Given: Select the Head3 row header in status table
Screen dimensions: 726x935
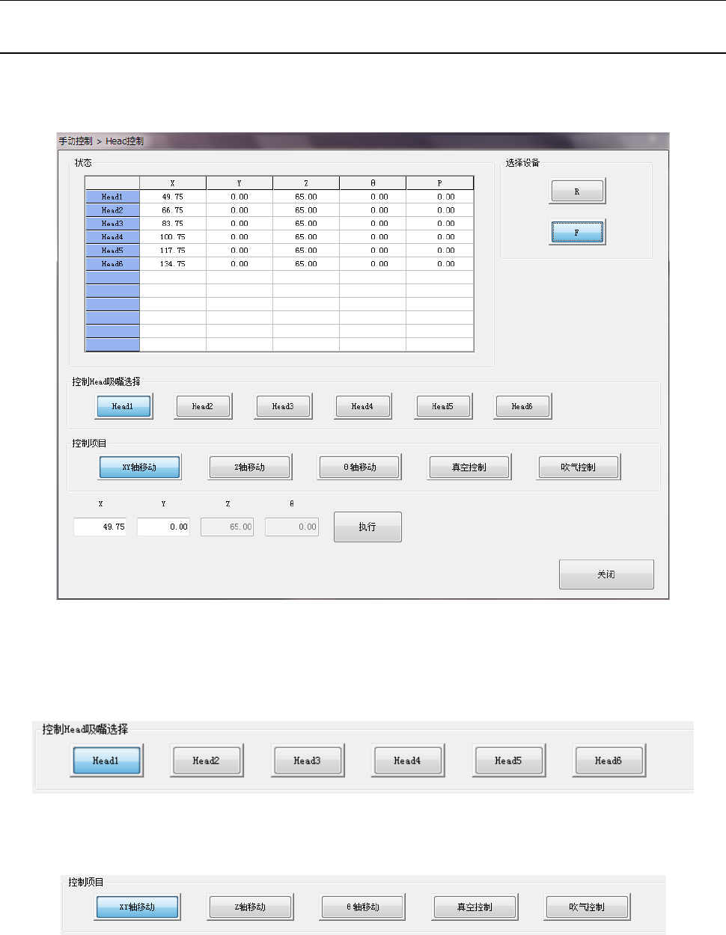Looking at the screenshot, I should tap(112, 224).
